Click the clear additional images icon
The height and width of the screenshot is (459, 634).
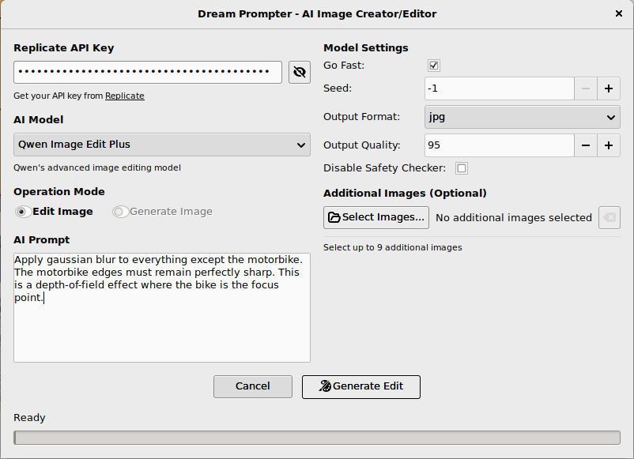point(609,218)
